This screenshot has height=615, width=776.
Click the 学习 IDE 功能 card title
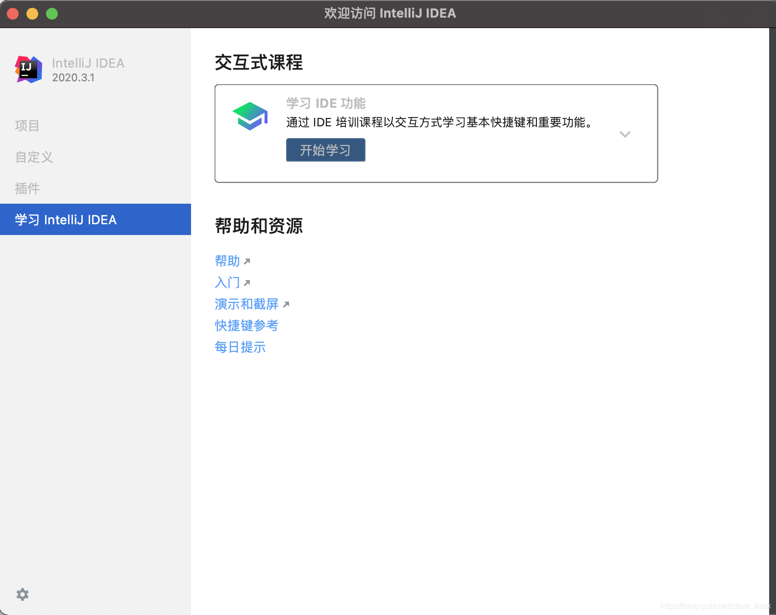(x=326, y=103)
